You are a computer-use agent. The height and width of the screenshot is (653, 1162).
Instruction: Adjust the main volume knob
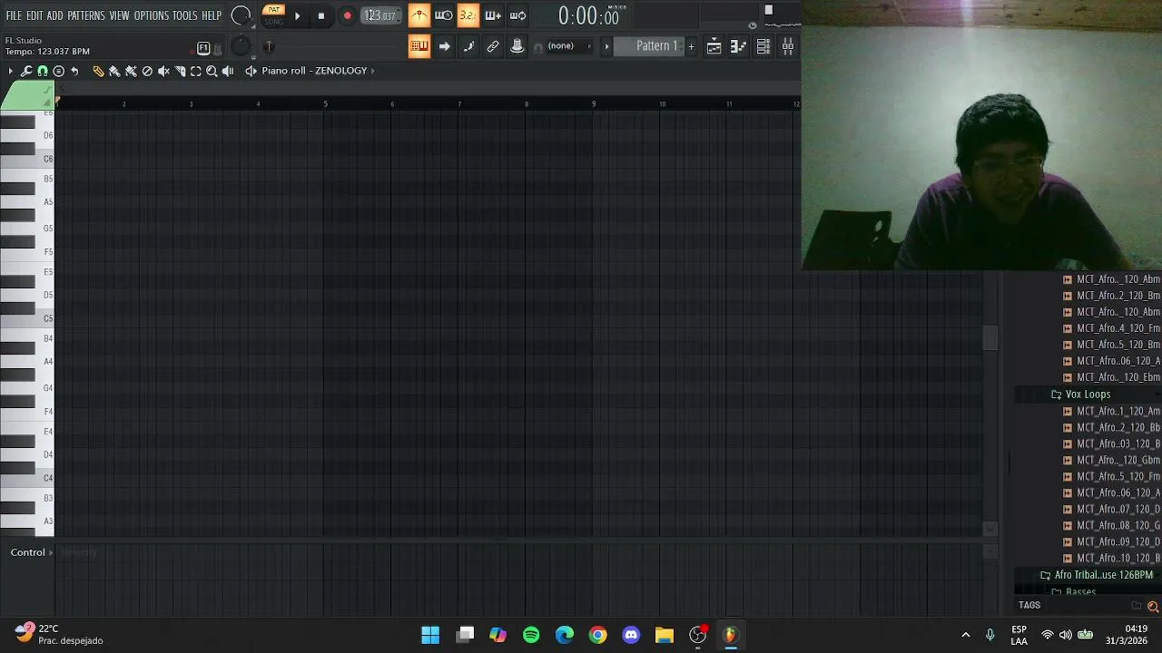[241, 15]
